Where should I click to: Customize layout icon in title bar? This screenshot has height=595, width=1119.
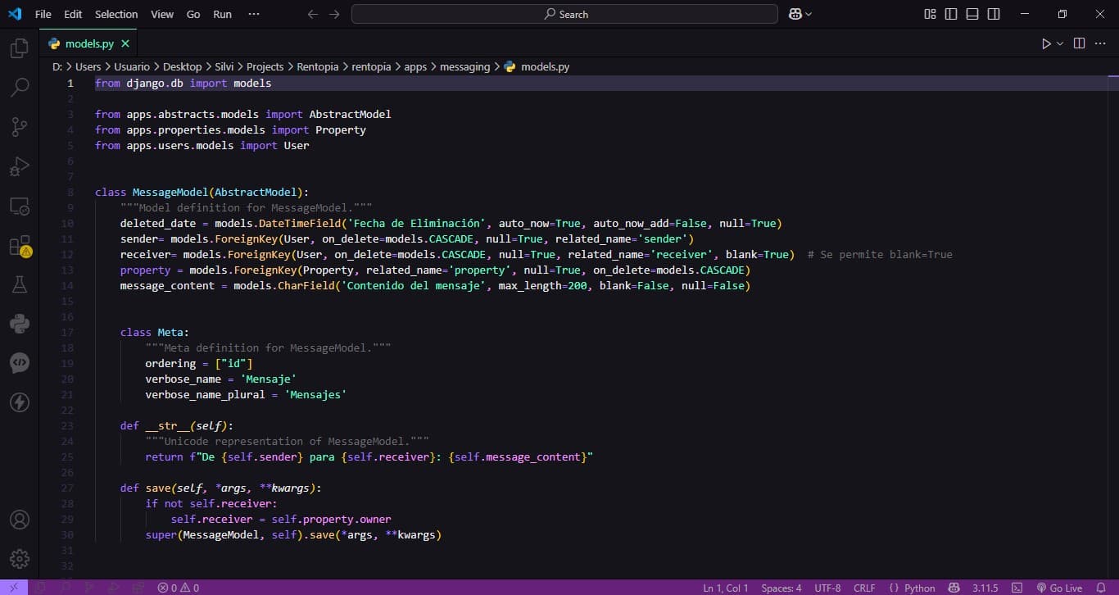coord(930,14)
